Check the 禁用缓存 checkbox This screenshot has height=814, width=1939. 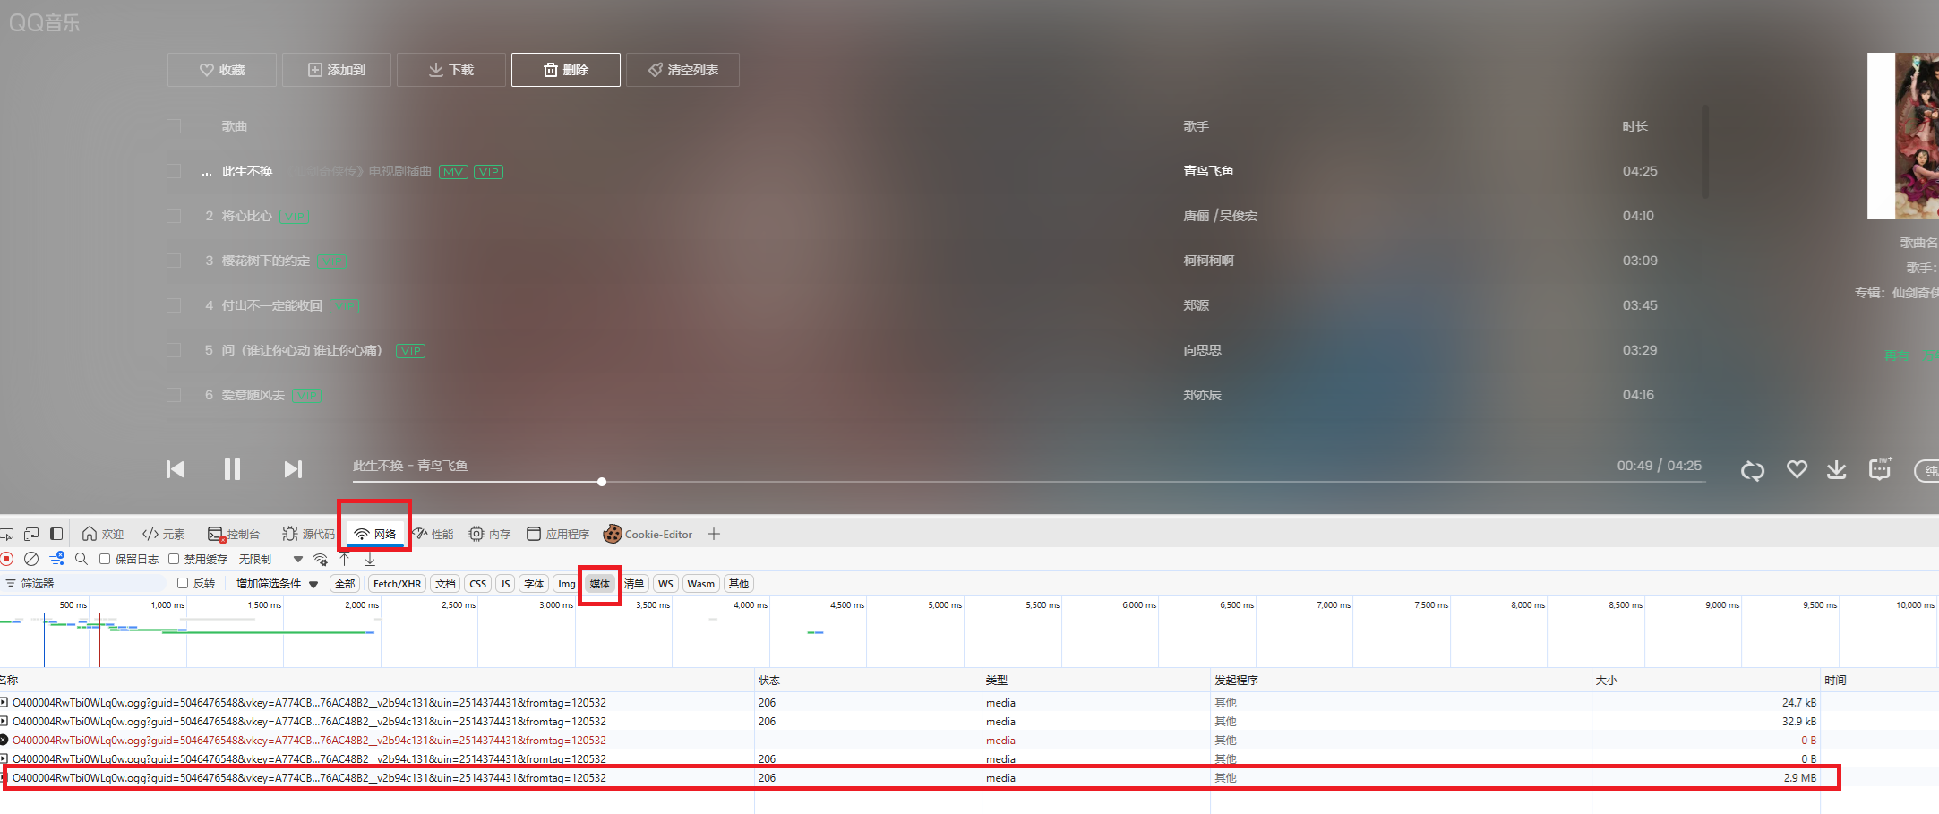click(x=174, y=559)
